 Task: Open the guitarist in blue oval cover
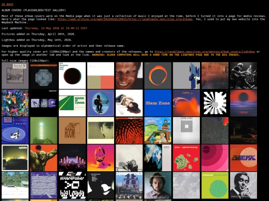click(101, 103)
